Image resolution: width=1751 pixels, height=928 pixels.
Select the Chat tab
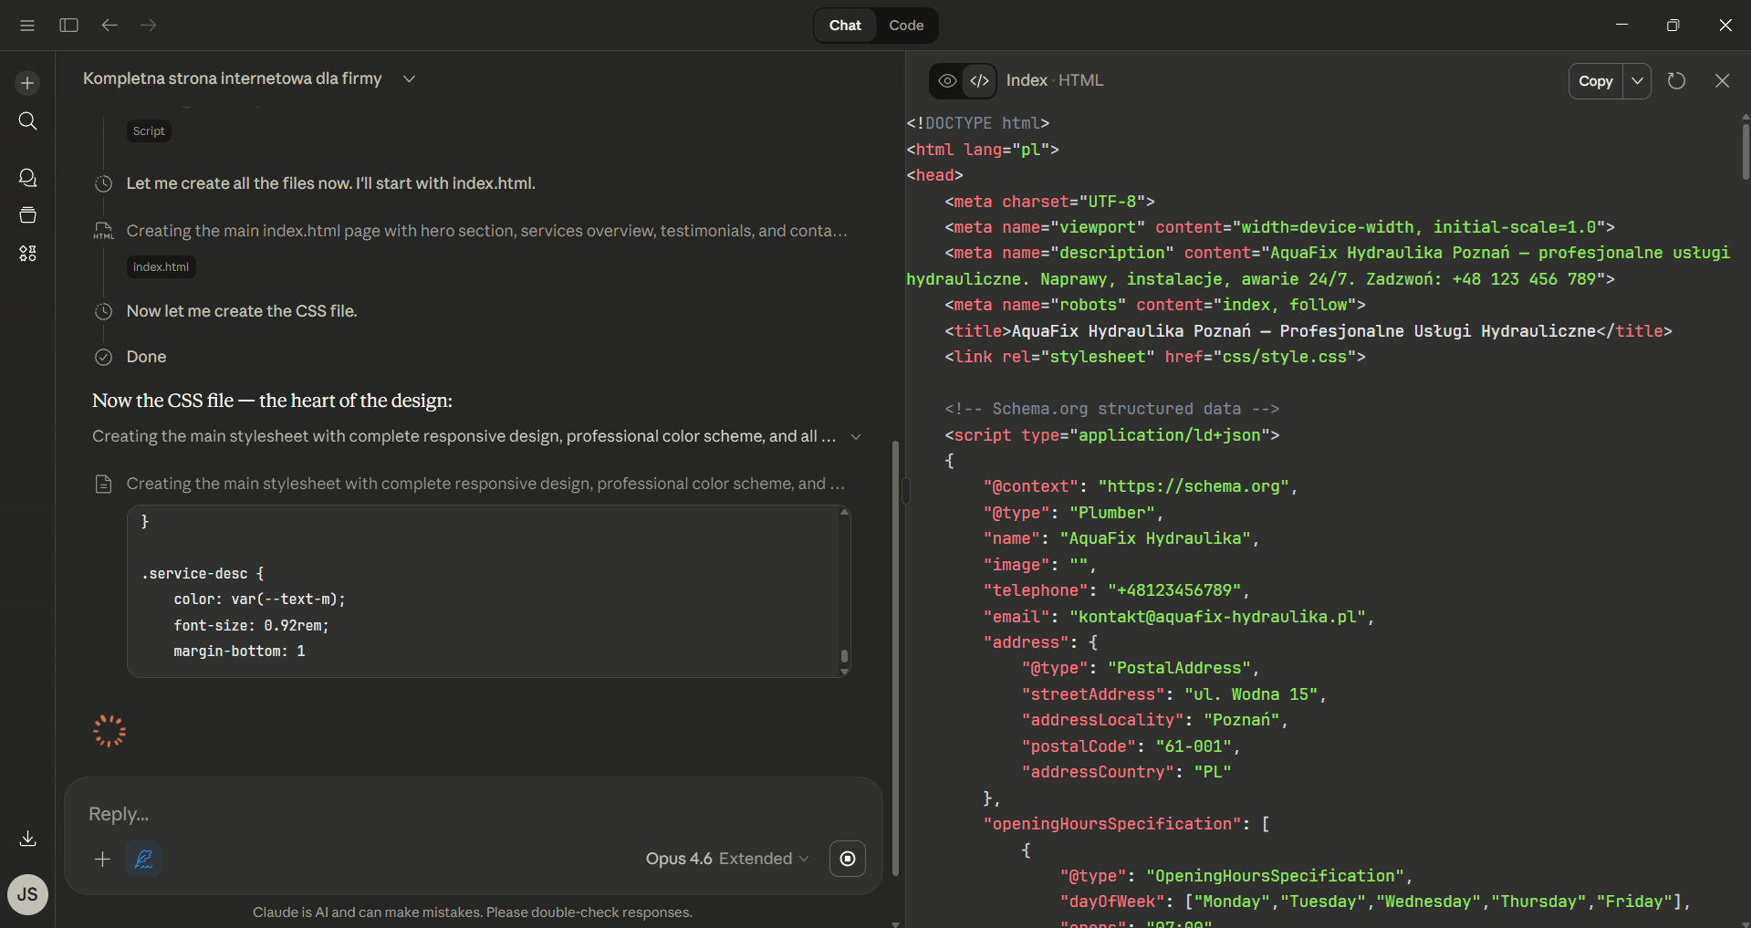coord(844,25)
